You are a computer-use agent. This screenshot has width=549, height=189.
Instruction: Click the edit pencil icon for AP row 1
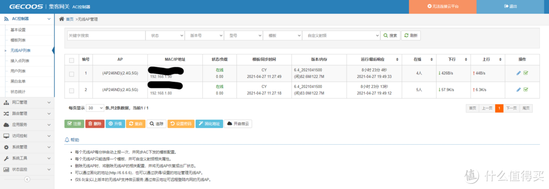click(518, 73)
